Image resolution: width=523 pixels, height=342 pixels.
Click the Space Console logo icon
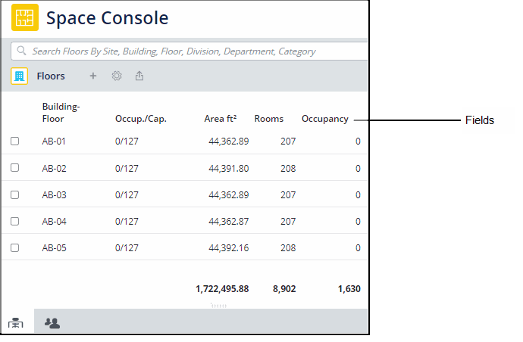[x=25, y=17]
